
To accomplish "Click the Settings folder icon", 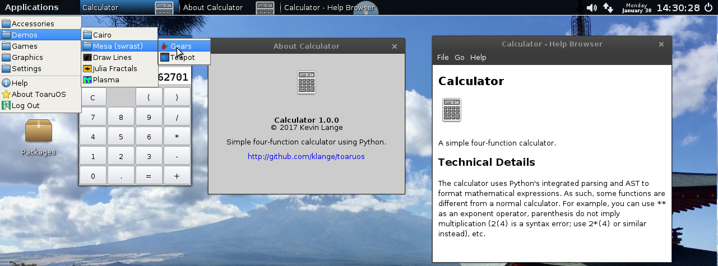I will click(6, 68).
